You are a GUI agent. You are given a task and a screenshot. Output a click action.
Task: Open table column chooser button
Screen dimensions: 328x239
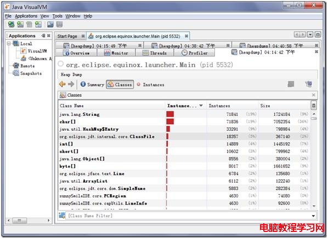tap(314, 106)
